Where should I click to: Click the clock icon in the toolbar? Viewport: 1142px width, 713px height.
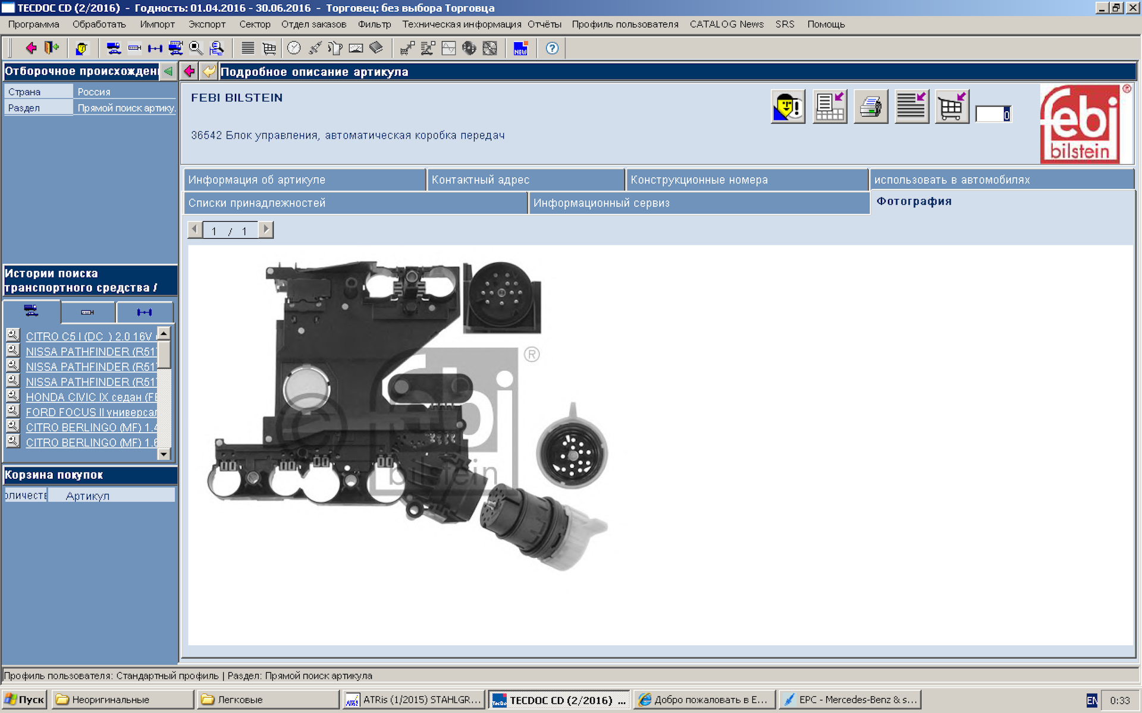294,48
